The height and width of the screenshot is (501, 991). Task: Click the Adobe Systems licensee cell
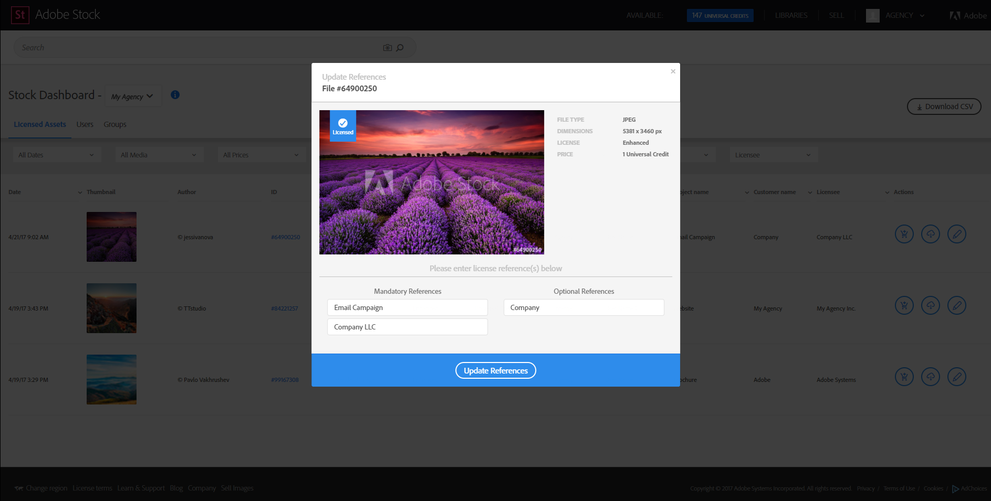point(836,380)
